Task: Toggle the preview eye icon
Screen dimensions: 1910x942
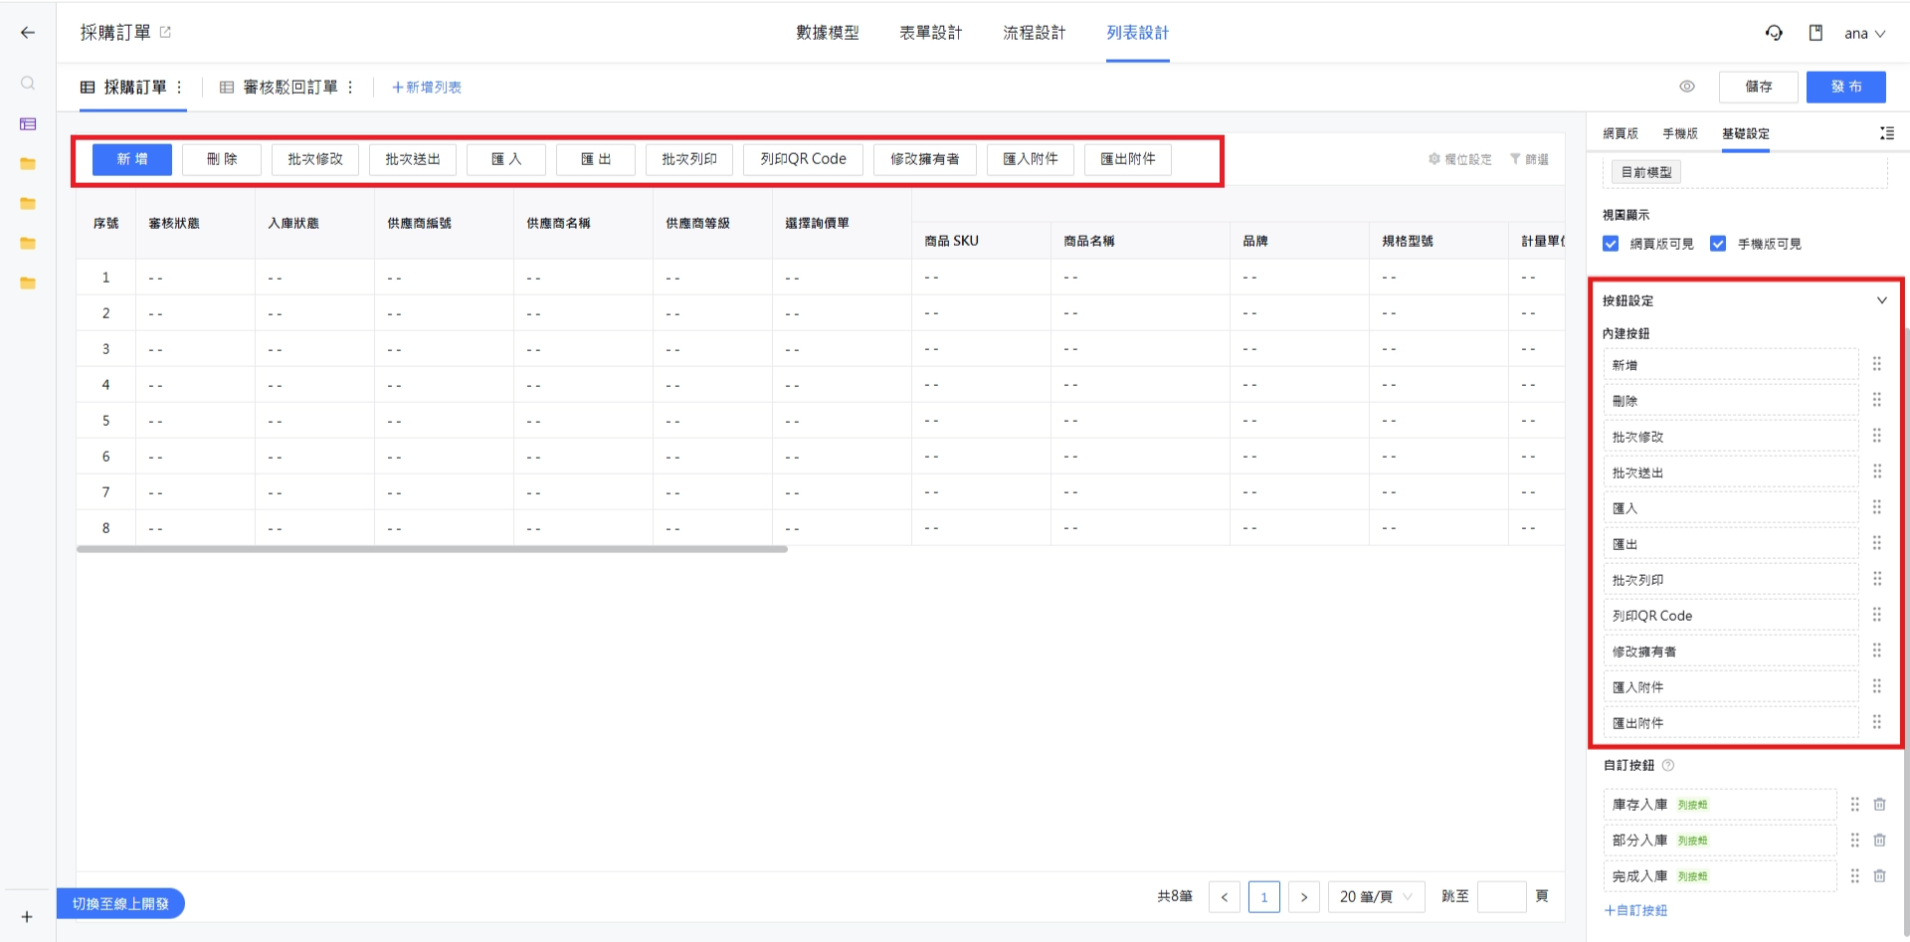Action: (x=1687, y=87)
